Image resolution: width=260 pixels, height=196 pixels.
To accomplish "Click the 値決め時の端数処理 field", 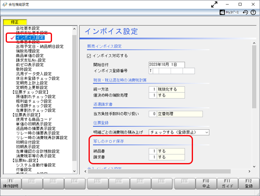I will pos(167,96).
